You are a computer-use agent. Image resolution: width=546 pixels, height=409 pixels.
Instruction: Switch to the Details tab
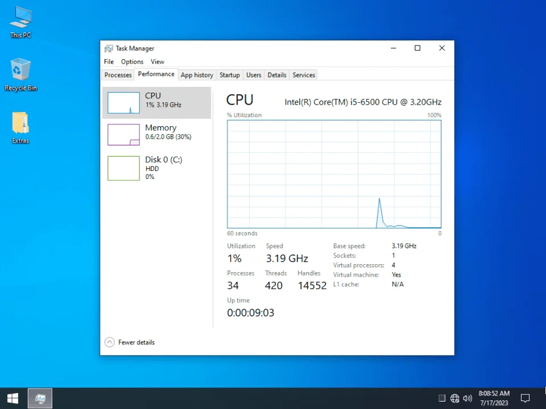coord(277,75)
